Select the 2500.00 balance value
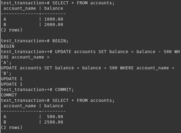Screen dimensions: 181x133 [x=53, y=122]
